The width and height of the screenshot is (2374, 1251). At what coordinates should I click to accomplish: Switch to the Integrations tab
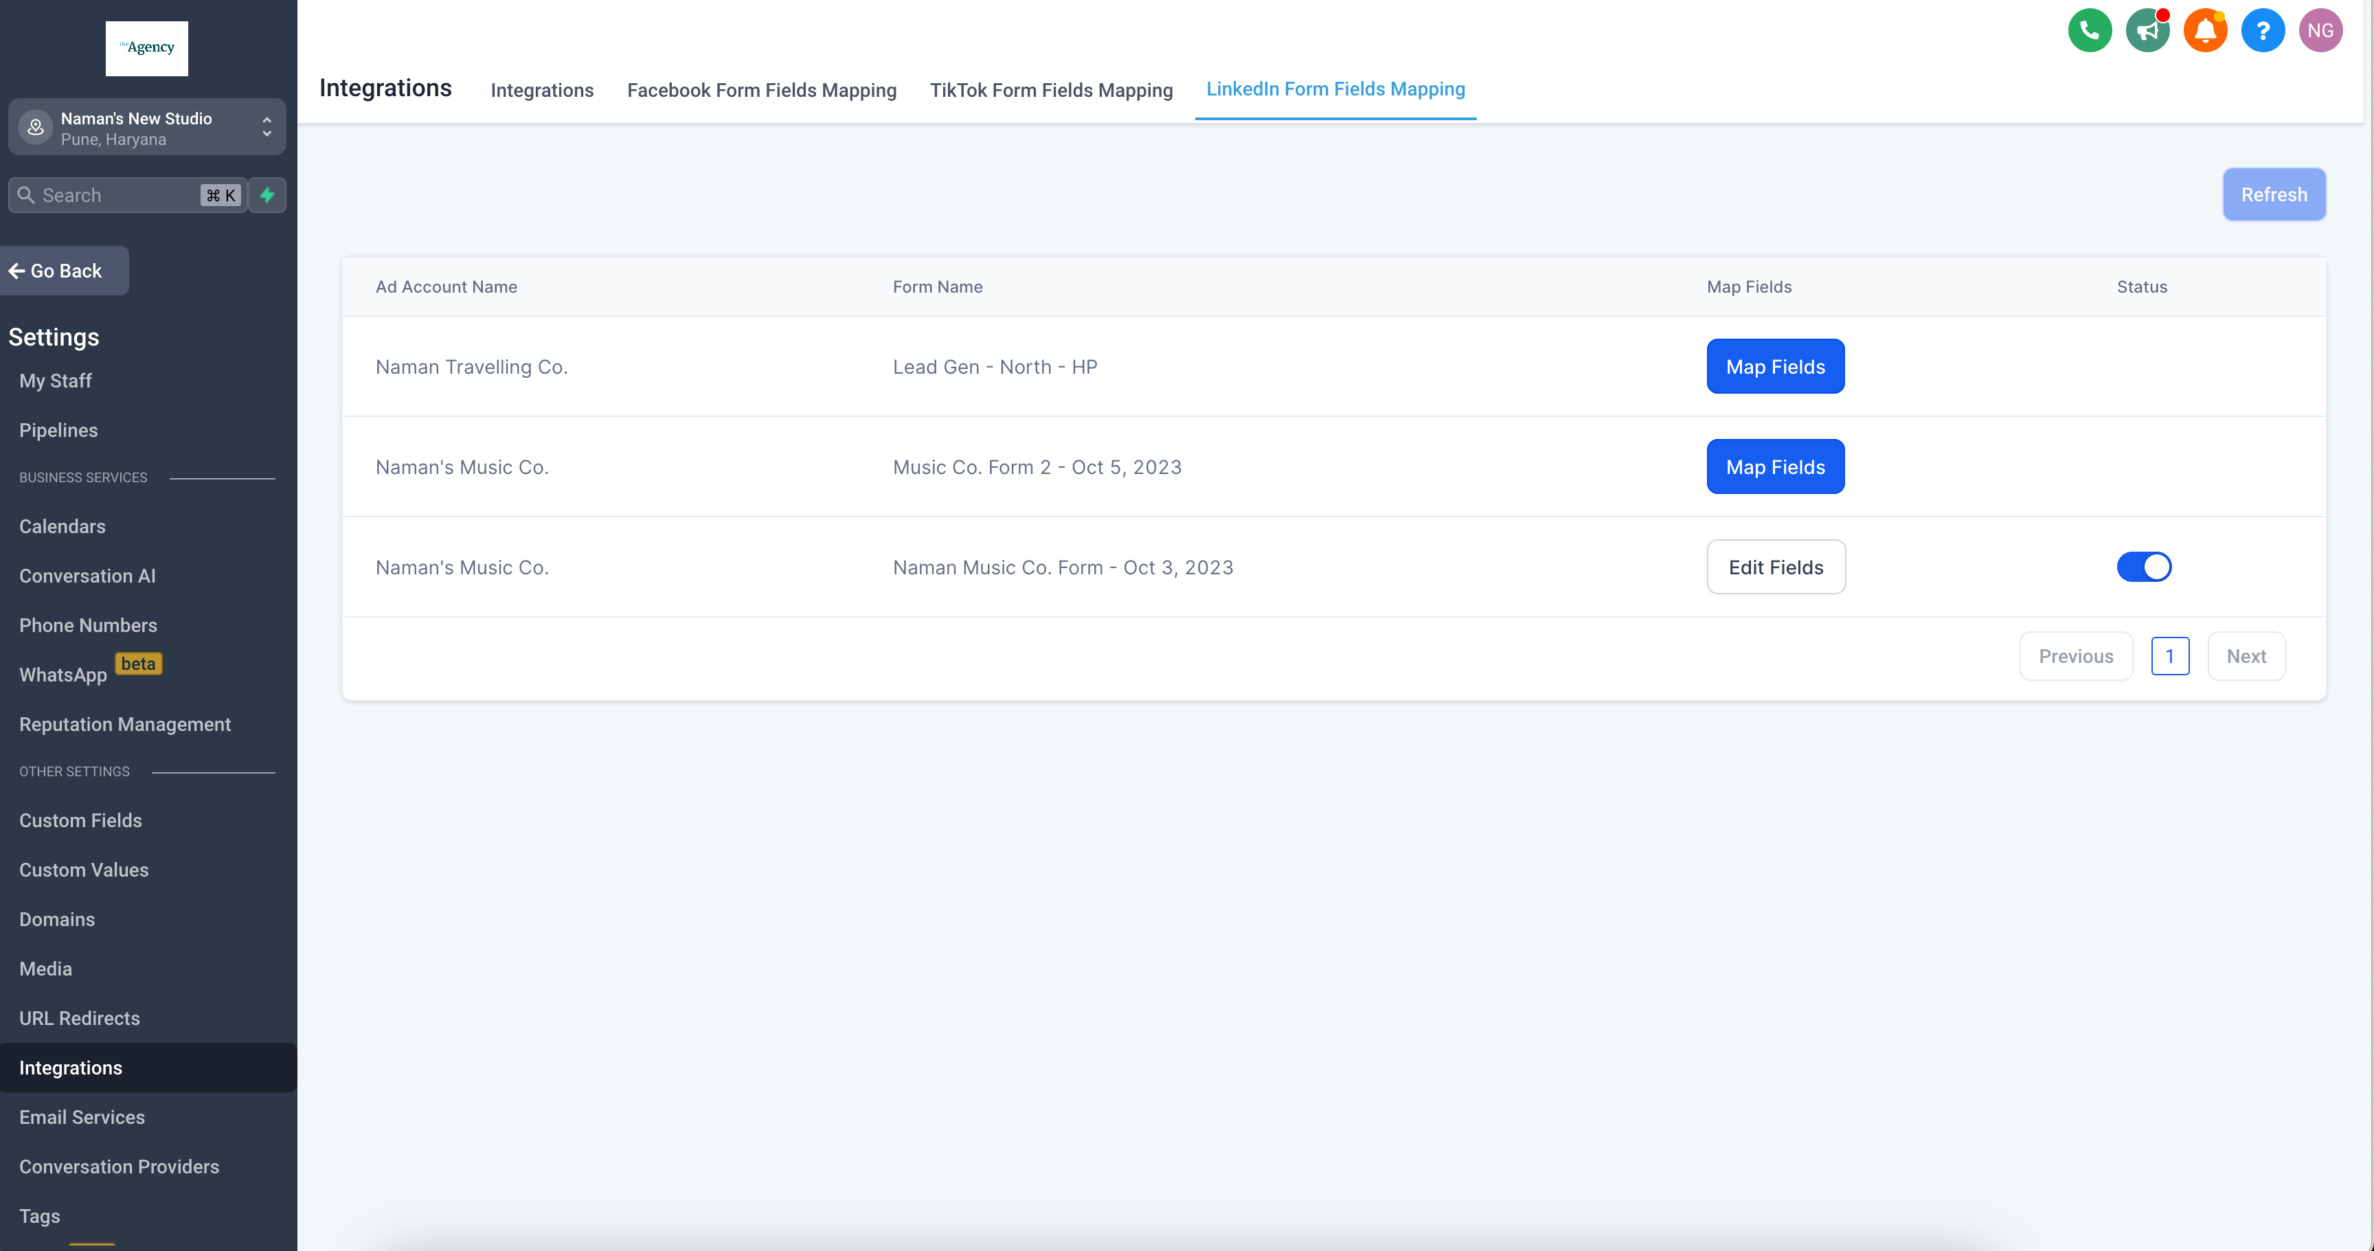pos(542,89)
